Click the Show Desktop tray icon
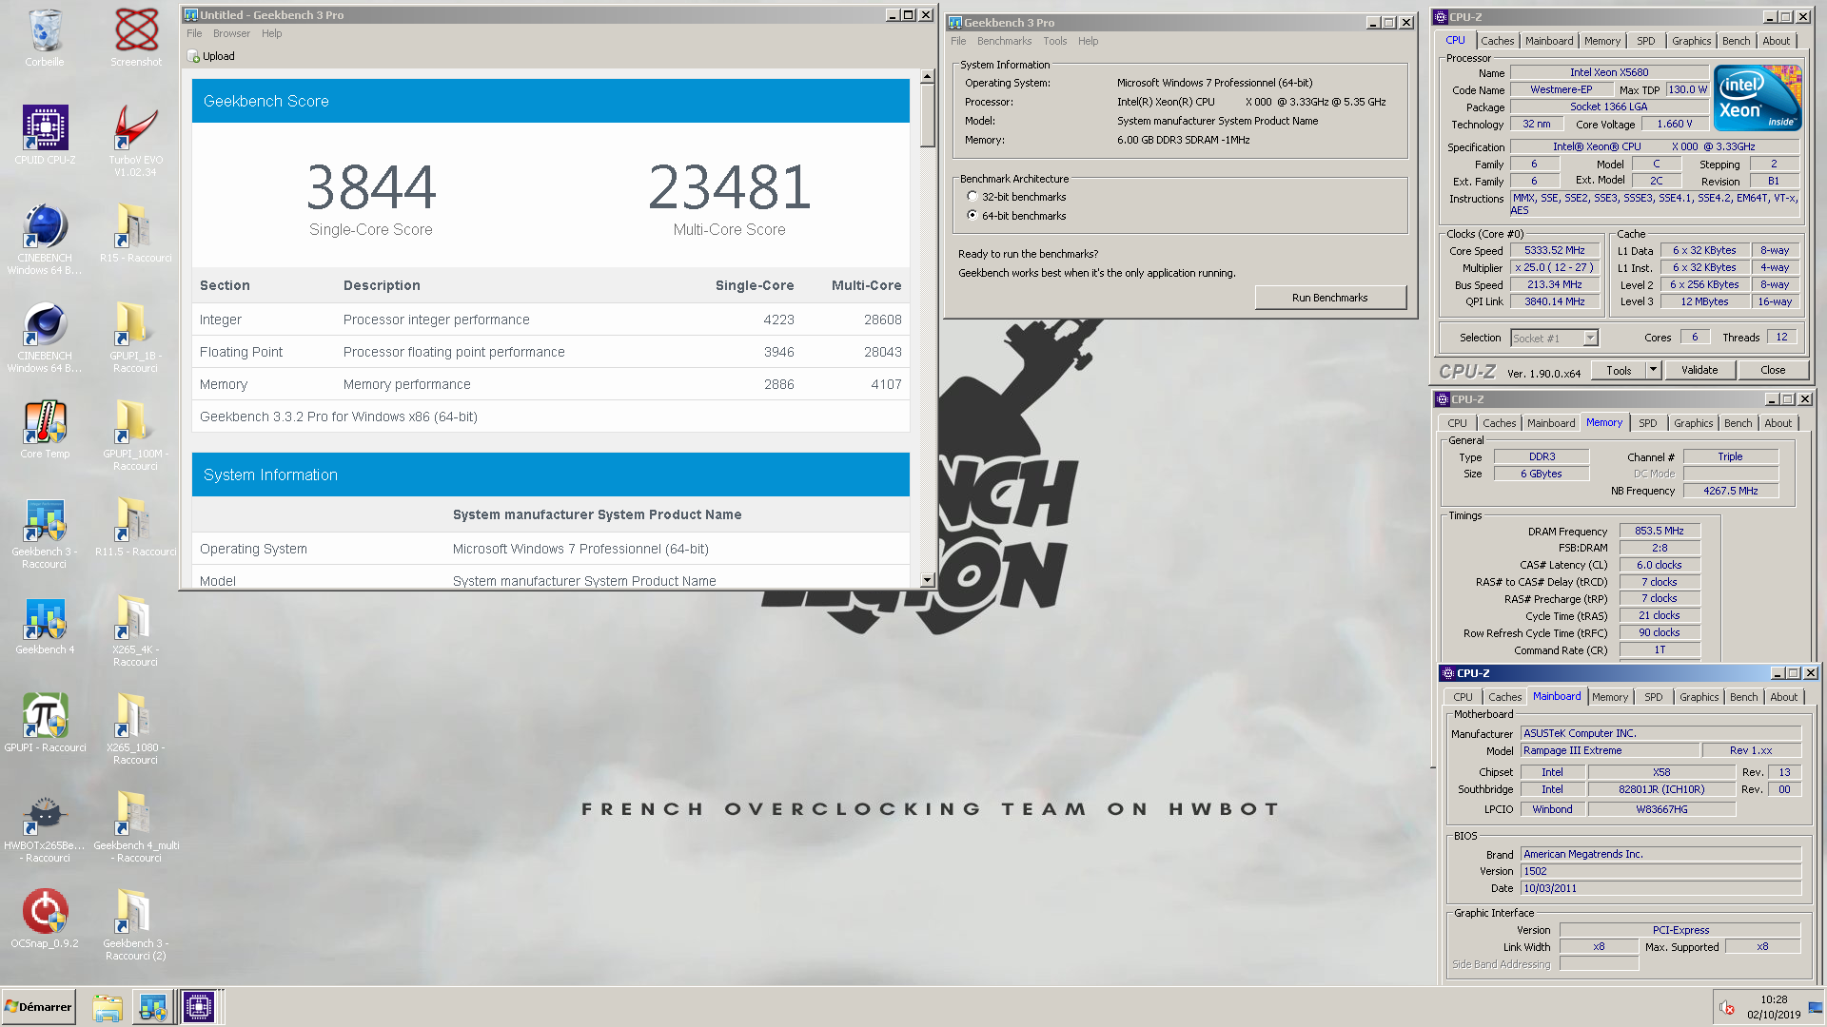Image resolution: width=1827 pixels, height=1027 pixels. click(x=1817, y=1007)
